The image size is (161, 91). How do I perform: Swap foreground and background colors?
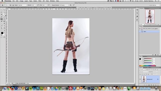coord(4,32)
